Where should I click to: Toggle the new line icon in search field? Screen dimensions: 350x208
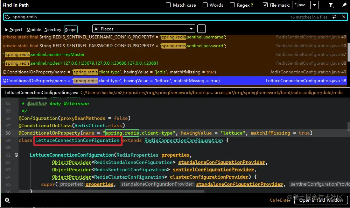pos(334,17)
